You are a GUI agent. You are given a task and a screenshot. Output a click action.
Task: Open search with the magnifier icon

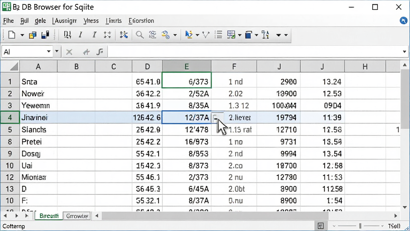pos(139,35)
